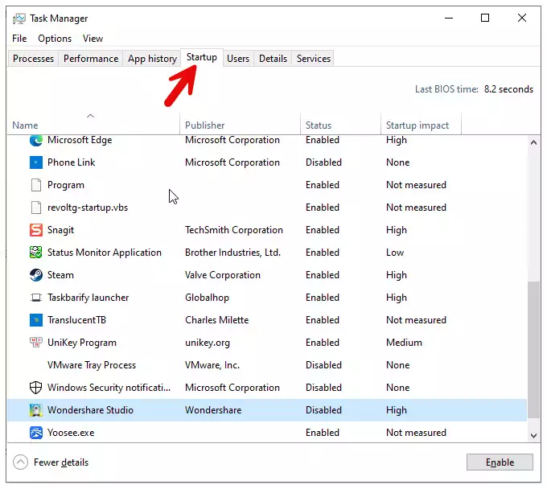Click the TechSmith Corporation publisher cell
The image size is (547, 489).
pos(234,230)
